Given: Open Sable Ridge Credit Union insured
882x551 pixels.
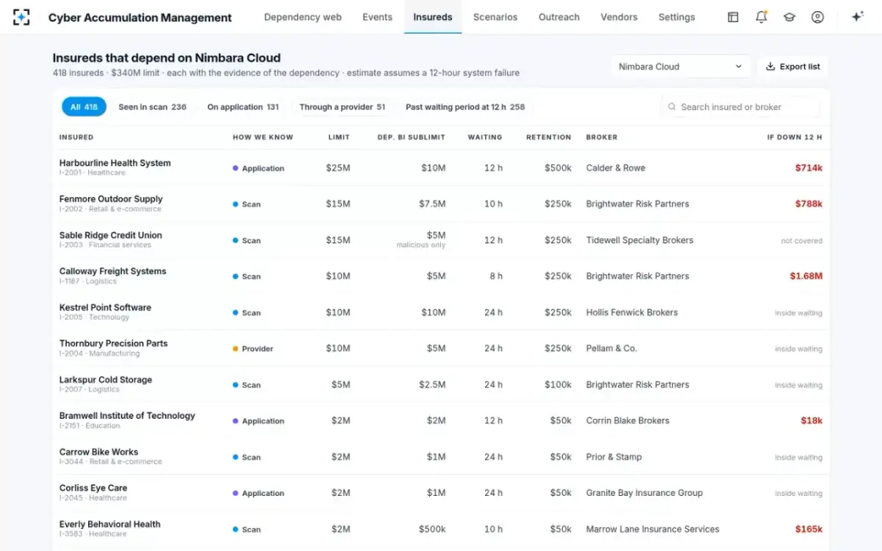Looking at the screenshot, I should click(110, 235).
